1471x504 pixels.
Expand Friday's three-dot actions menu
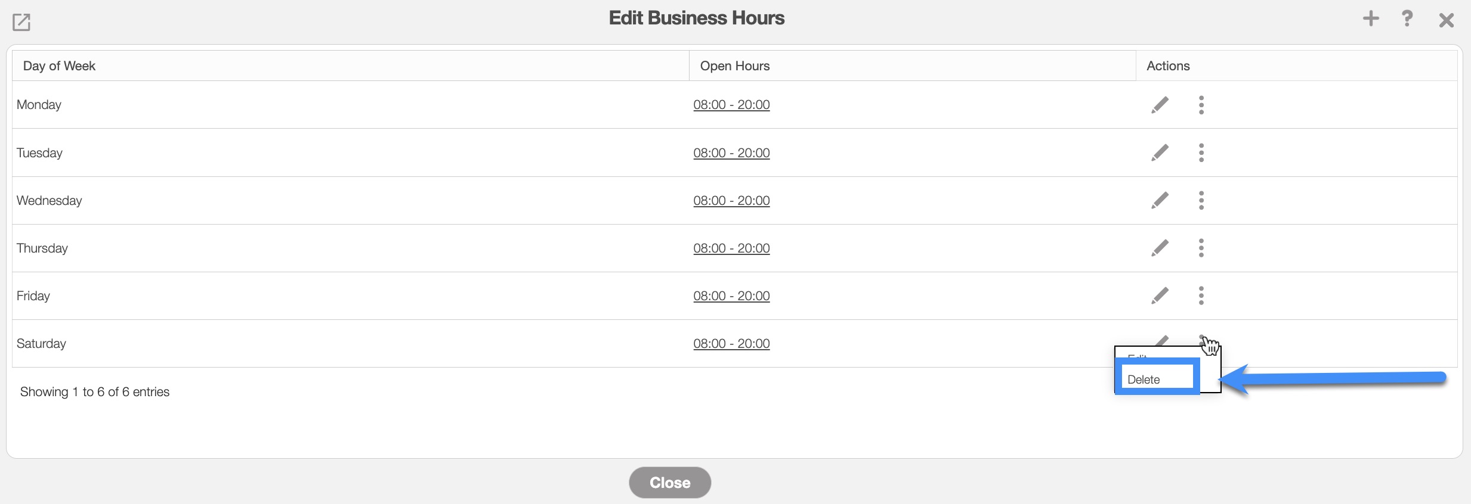tap(1201, 295)
